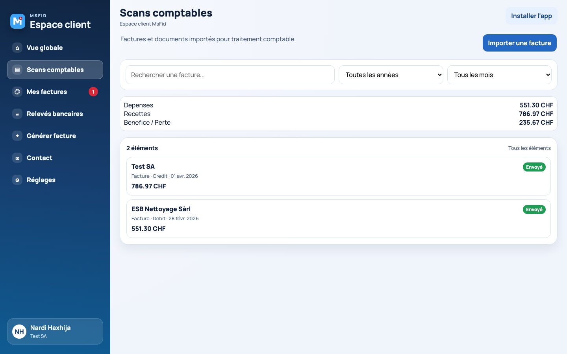The image size is (567, 354).
Task: Click the 786.97 CHF amount in Test SA card
Action: (149, 186)
